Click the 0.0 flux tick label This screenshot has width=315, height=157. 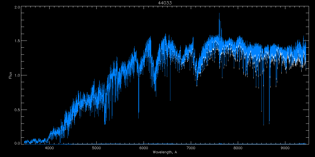[x=17, y=143]
